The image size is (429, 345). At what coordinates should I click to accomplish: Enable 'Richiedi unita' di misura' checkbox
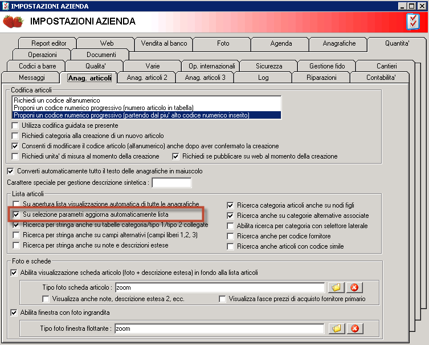tap(15, 156)
